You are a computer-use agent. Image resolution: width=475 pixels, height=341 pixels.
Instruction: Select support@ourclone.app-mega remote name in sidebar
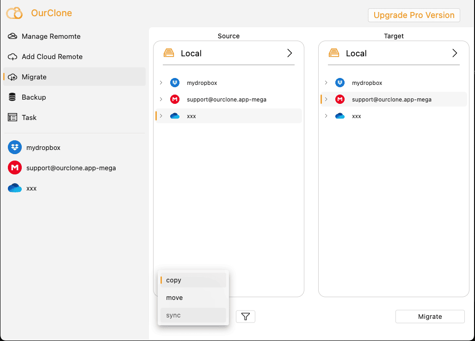pos(71,168)
